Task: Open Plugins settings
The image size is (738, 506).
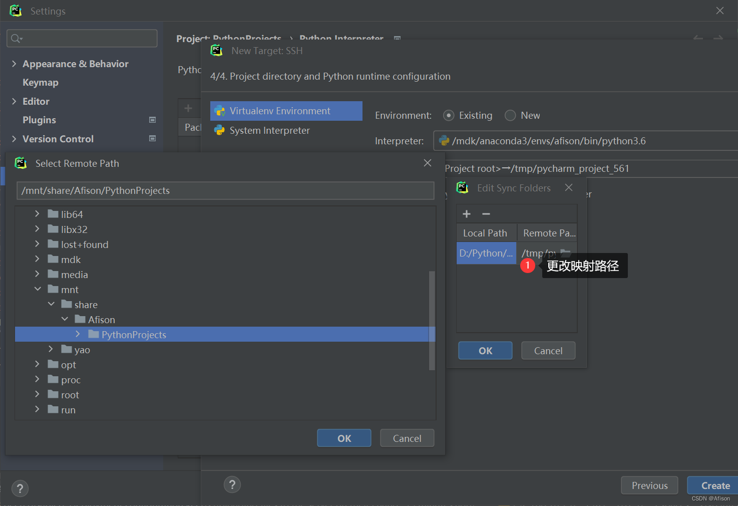Action: coord(39,120)
